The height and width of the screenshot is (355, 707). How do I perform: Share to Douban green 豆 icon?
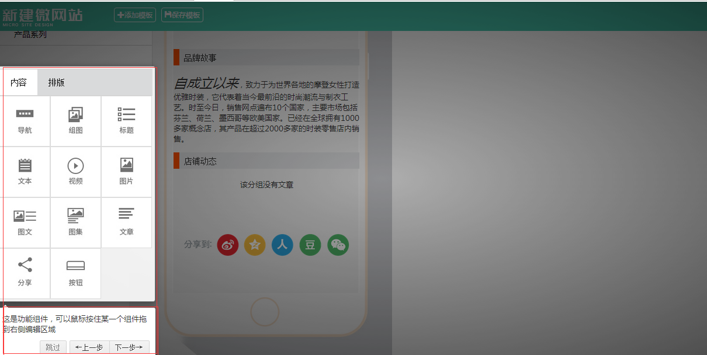(x=310, y=245)
